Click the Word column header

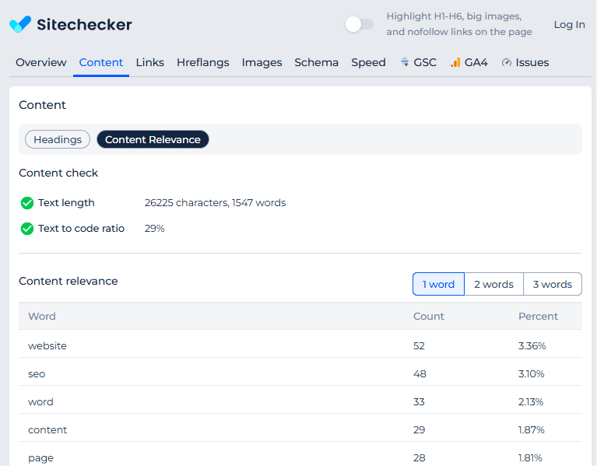(x=42, y=317)
